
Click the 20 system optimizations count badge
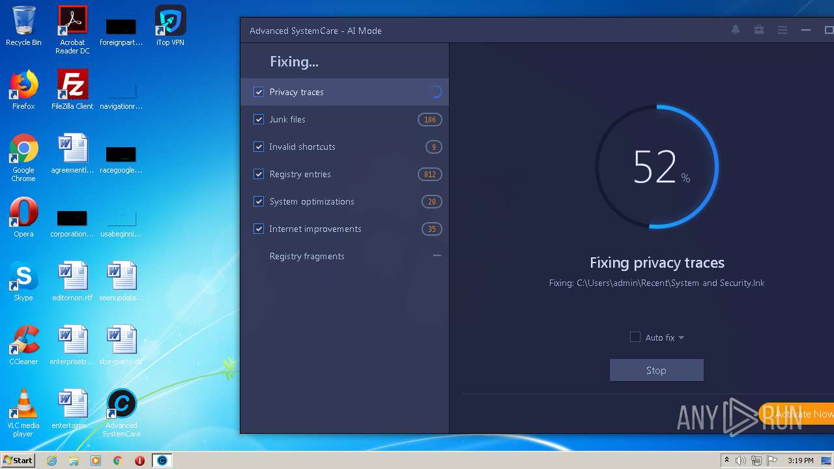click(x=432, y=201)
